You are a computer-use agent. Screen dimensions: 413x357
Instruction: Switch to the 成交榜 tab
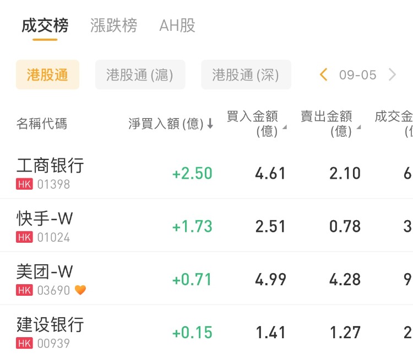click(45, 26)
